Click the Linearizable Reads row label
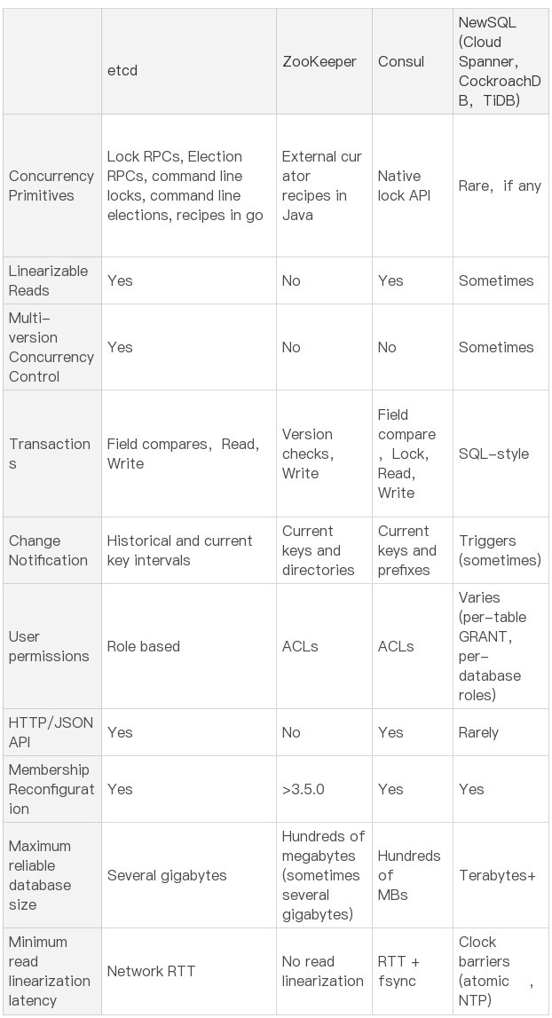 click(x=49, y=280)
